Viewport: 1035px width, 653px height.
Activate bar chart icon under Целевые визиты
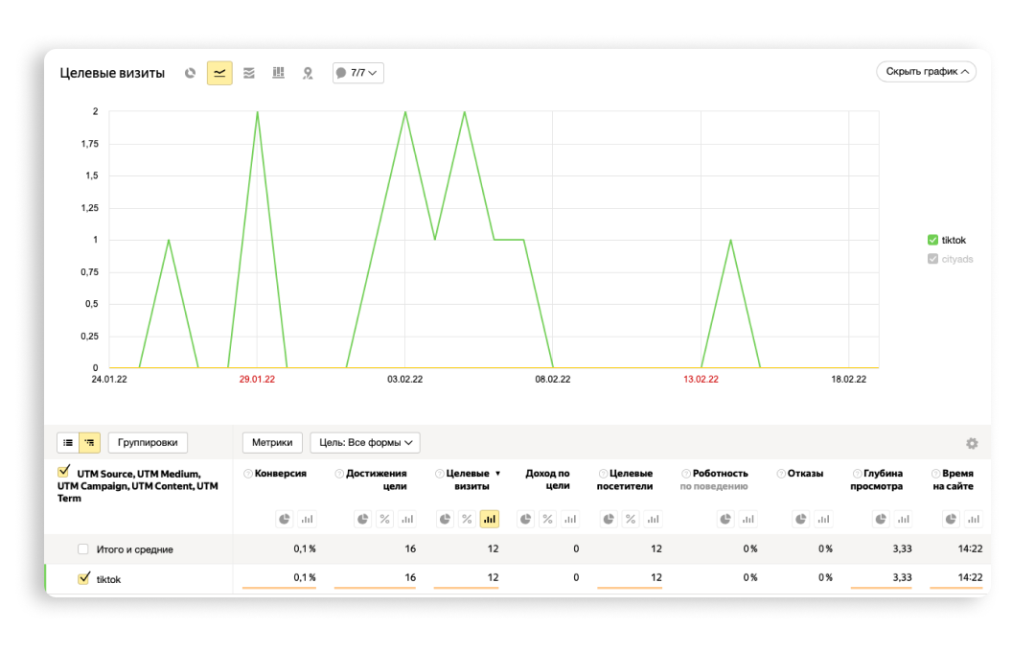click(489, 520)
